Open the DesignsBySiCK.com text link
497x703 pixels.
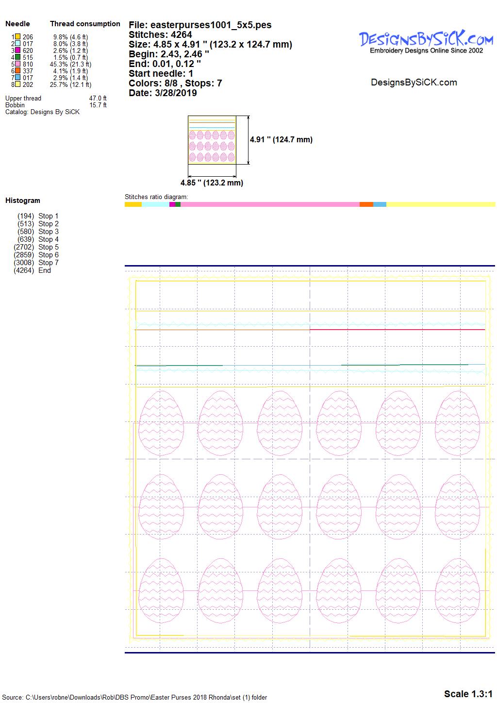point(414,83)
